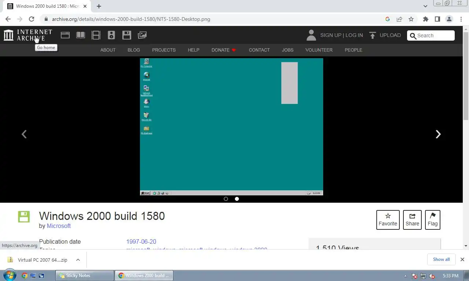Click the Windows 2000 desktop screenshot image

click(x=232, y=127)
